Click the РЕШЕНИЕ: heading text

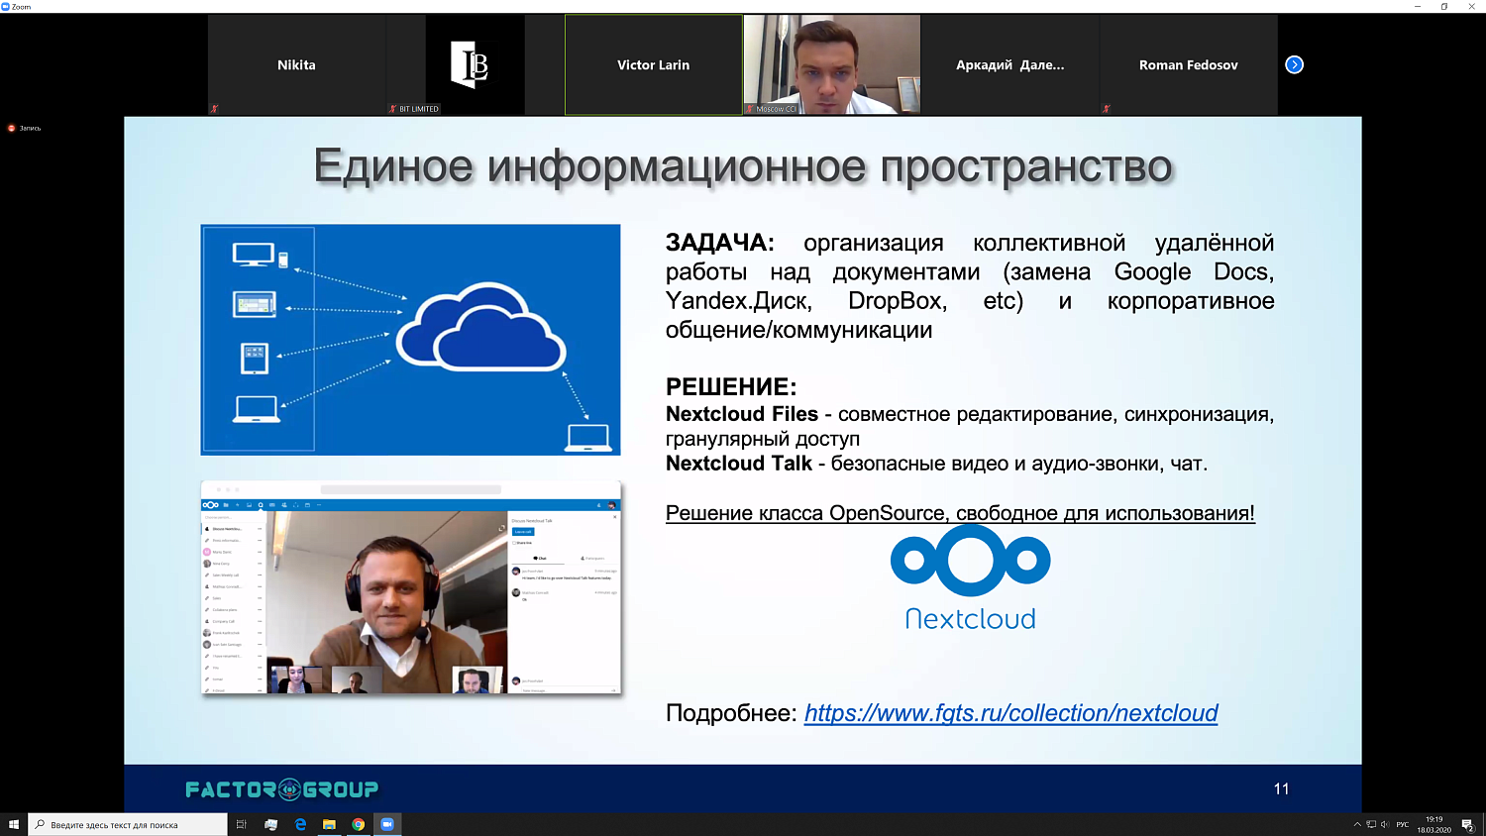[x=731, y=387]
